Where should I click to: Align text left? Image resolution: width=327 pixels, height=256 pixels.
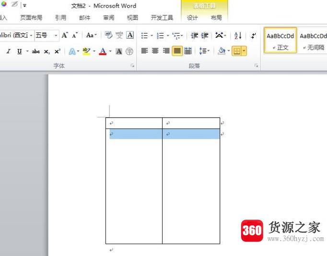pyautogui.click(x=144, y=51)
